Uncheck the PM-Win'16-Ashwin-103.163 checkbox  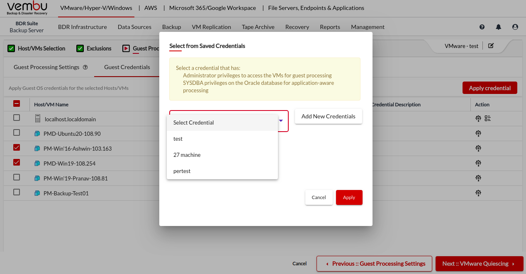tap(17, 147)
